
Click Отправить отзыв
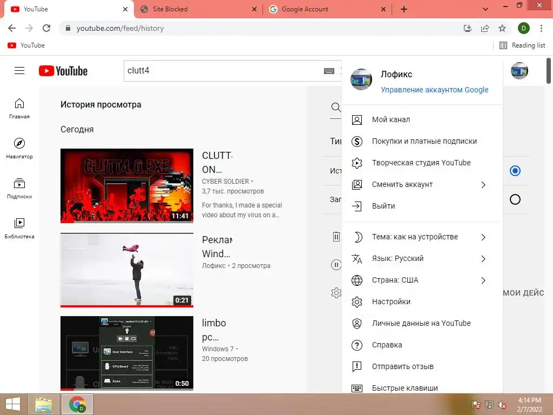click(422, 366)
